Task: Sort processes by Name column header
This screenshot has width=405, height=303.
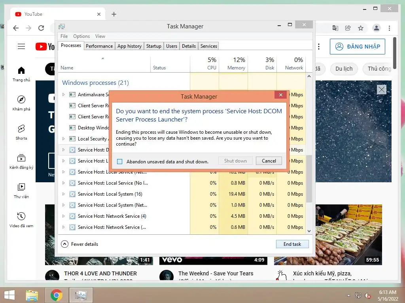Action: [104, 64]
